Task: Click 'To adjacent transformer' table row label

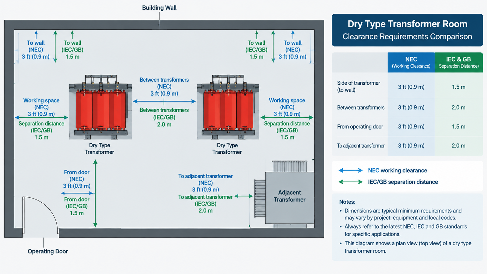Action: tap(361, 146)
